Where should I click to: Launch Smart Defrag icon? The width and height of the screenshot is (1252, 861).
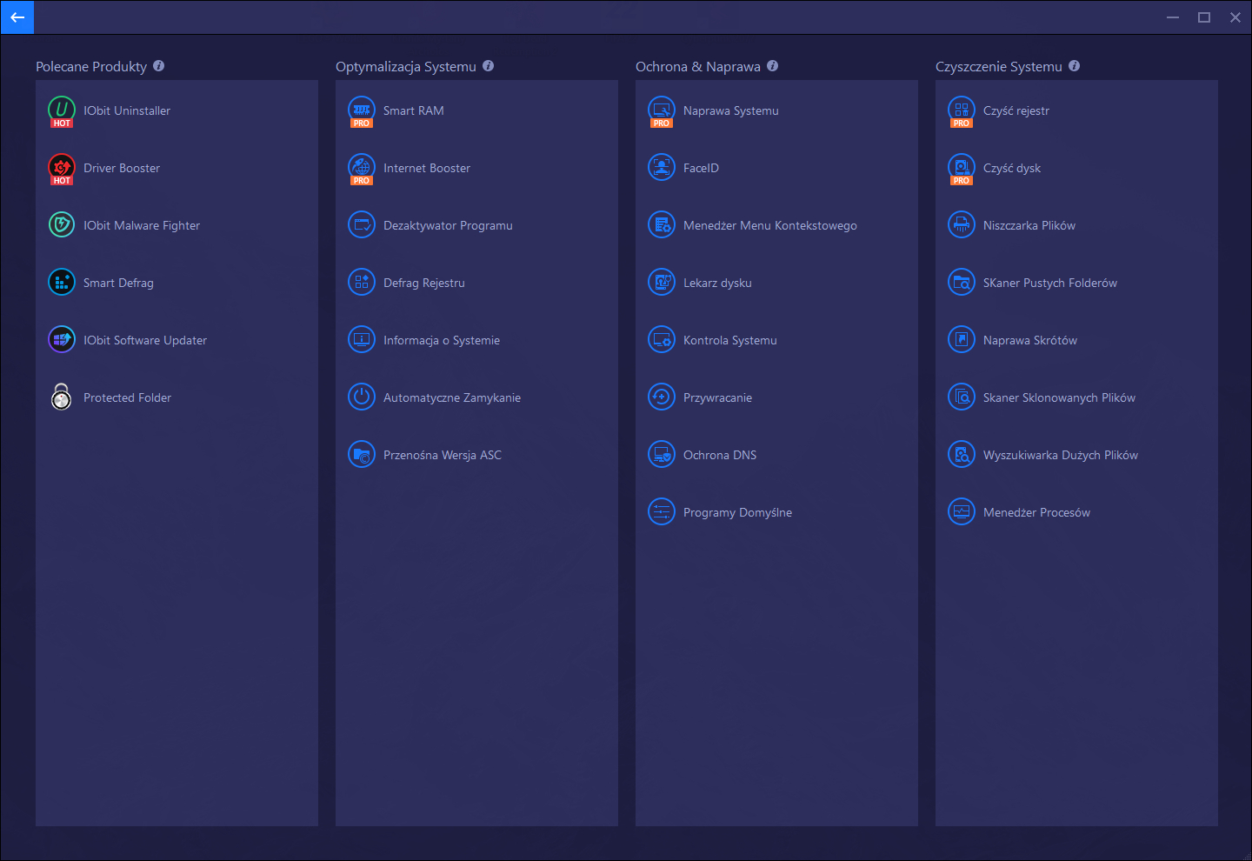[62, 282]
